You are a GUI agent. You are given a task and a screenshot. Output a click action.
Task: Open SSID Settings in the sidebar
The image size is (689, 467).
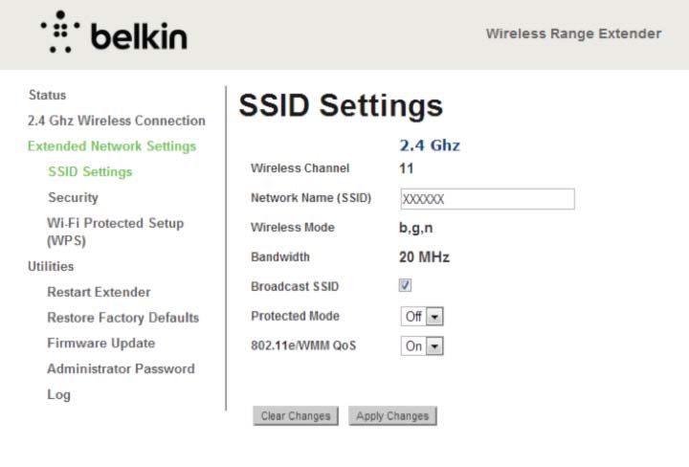90,171
